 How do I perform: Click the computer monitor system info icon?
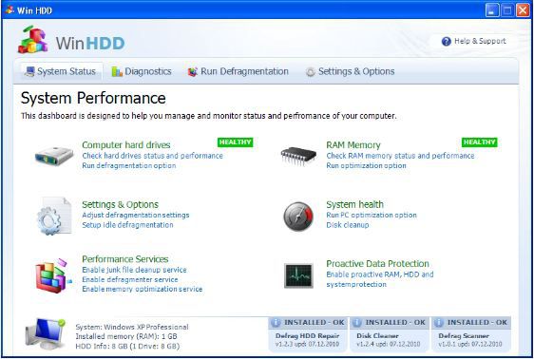(46, 333)
